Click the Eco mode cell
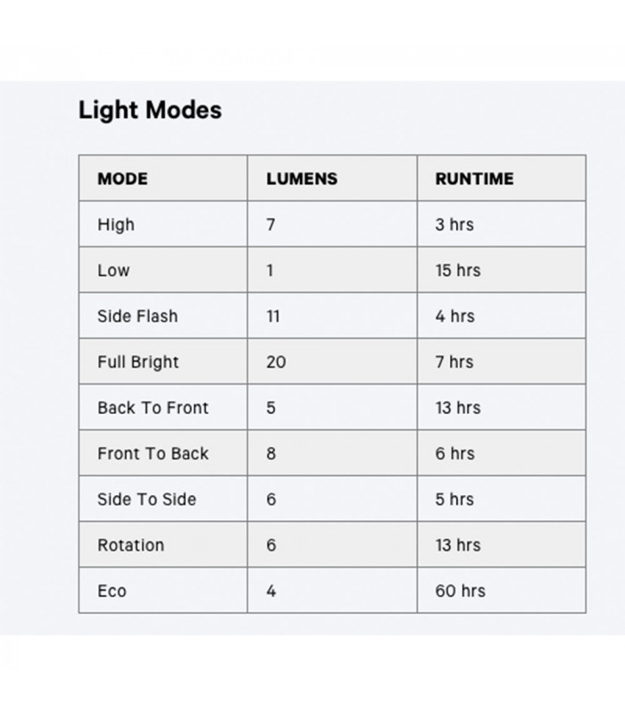The image size is (625, 715). point(112,591)
